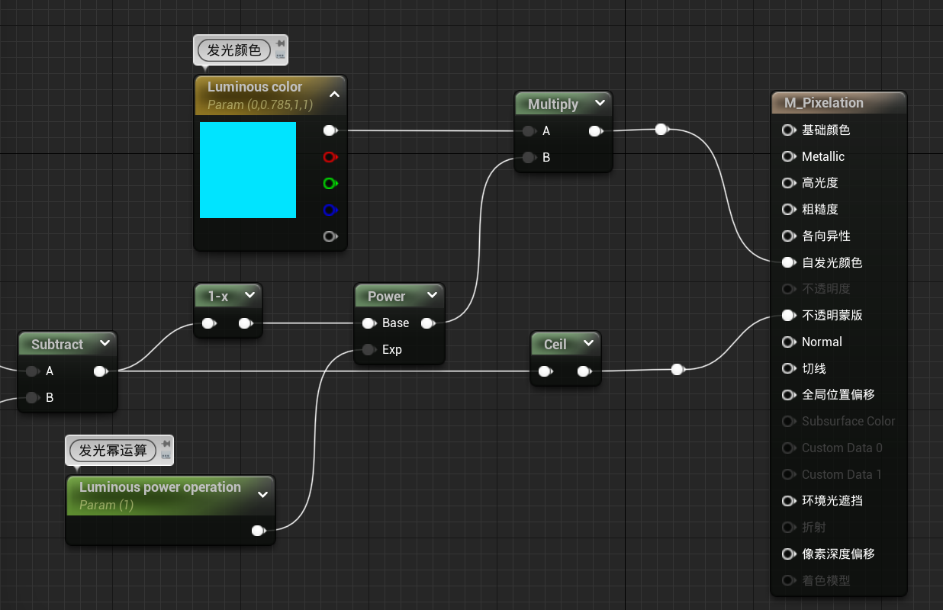943x610 pixels.
Task: Expand the Subtract node chevron
Action: (105, 343)
